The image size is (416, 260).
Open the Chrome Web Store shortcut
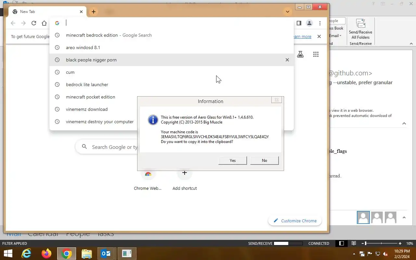[148, 180]
